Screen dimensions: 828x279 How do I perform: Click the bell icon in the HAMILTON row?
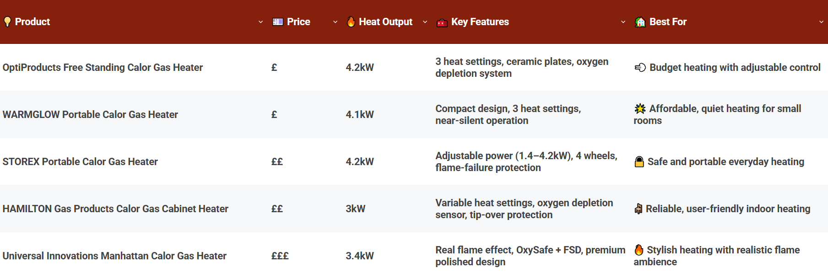click(638, 209)
